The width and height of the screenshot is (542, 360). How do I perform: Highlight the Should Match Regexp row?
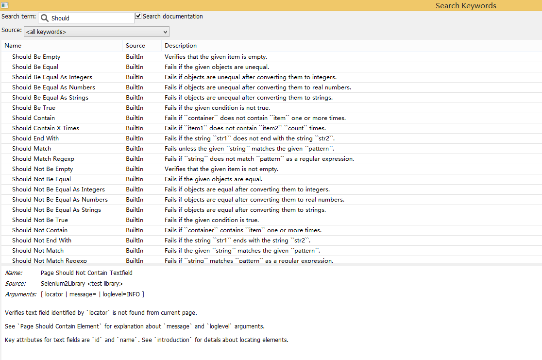pos(43,159)
